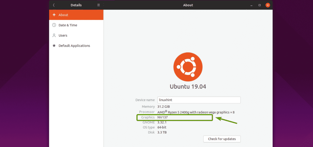313x147 pixels.
Task: Select the OS type value 64-bit
Action: coord(162,127)
